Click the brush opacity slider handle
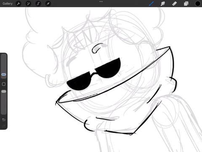 pos(4,92)
